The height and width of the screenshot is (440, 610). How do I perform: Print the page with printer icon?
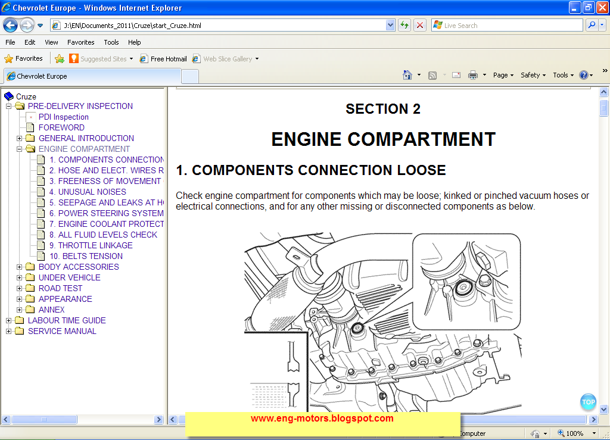pos(472,75)
